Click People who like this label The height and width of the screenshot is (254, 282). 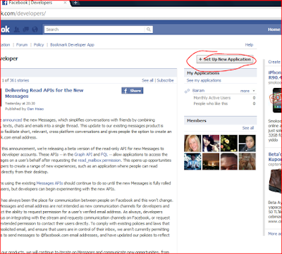pyautogui.click(x=211, y=103)
